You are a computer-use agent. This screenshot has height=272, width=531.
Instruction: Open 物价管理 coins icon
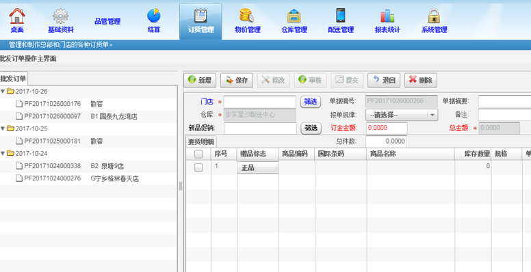[247, 16]
